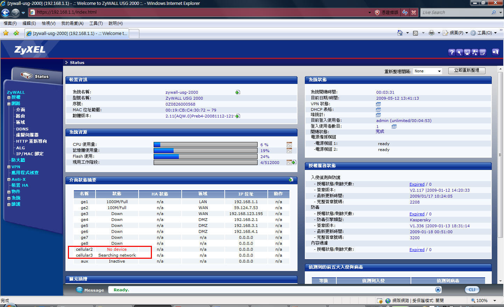The width and height of the screenshot is (504, 307).
Task: Click the Status device icon in sidebar
Action: tap(27, 75)
